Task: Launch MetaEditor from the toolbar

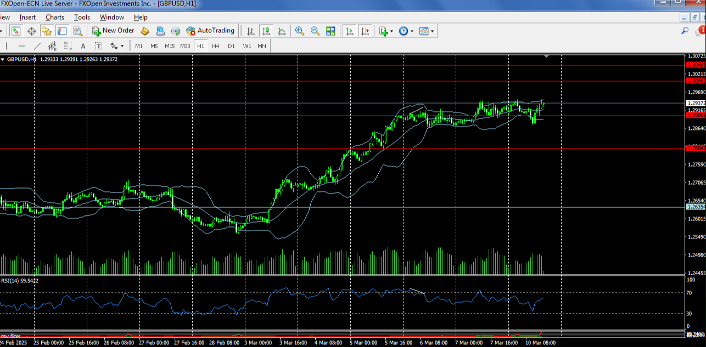Action: coord(145,31)
